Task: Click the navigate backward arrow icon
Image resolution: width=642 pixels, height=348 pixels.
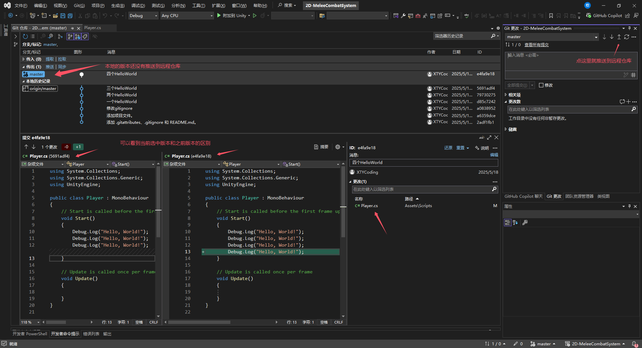Action: pyautogui.click(x=11, y=16)
